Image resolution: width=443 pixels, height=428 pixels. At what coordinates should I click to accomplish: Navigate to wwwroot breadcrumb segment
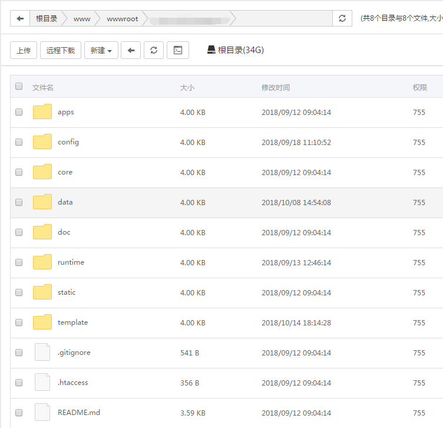coord(123,19)
